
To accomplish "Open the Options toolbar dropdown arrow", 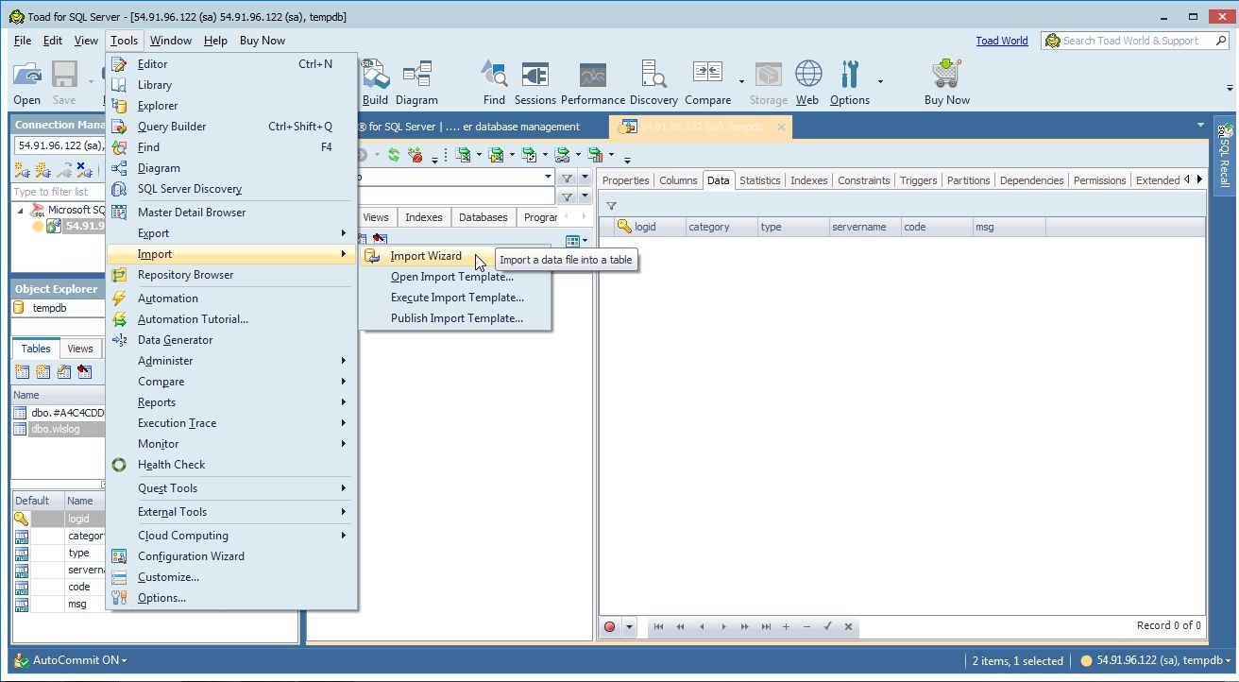I will [x=880, y=82].
